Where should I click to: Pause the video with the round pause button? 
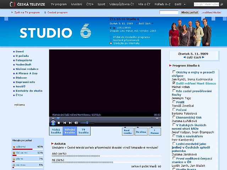(53, 123)
